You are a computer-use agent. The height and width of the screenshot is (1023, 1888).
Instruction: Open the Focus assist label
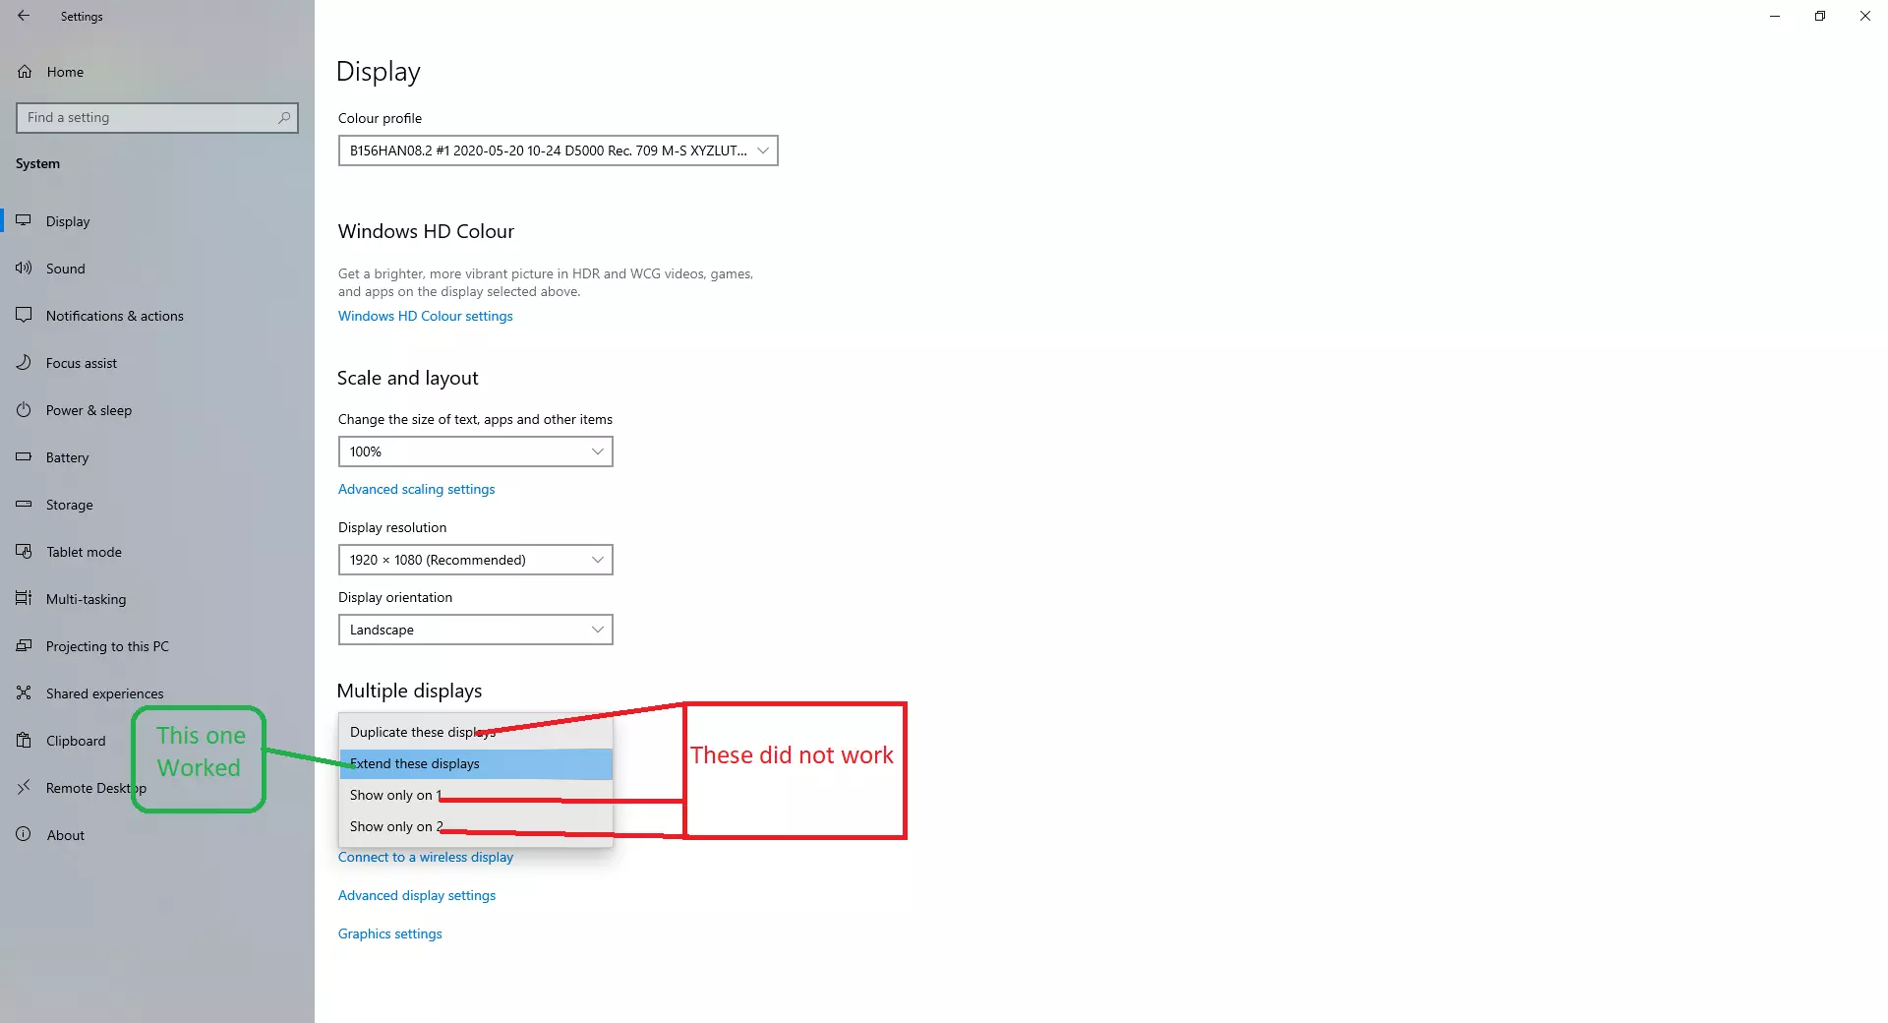tap(82, 363)
